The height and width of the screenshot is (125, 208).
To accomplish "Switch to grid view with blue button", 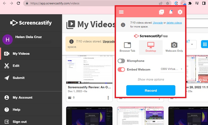I will tap(205, 44).
